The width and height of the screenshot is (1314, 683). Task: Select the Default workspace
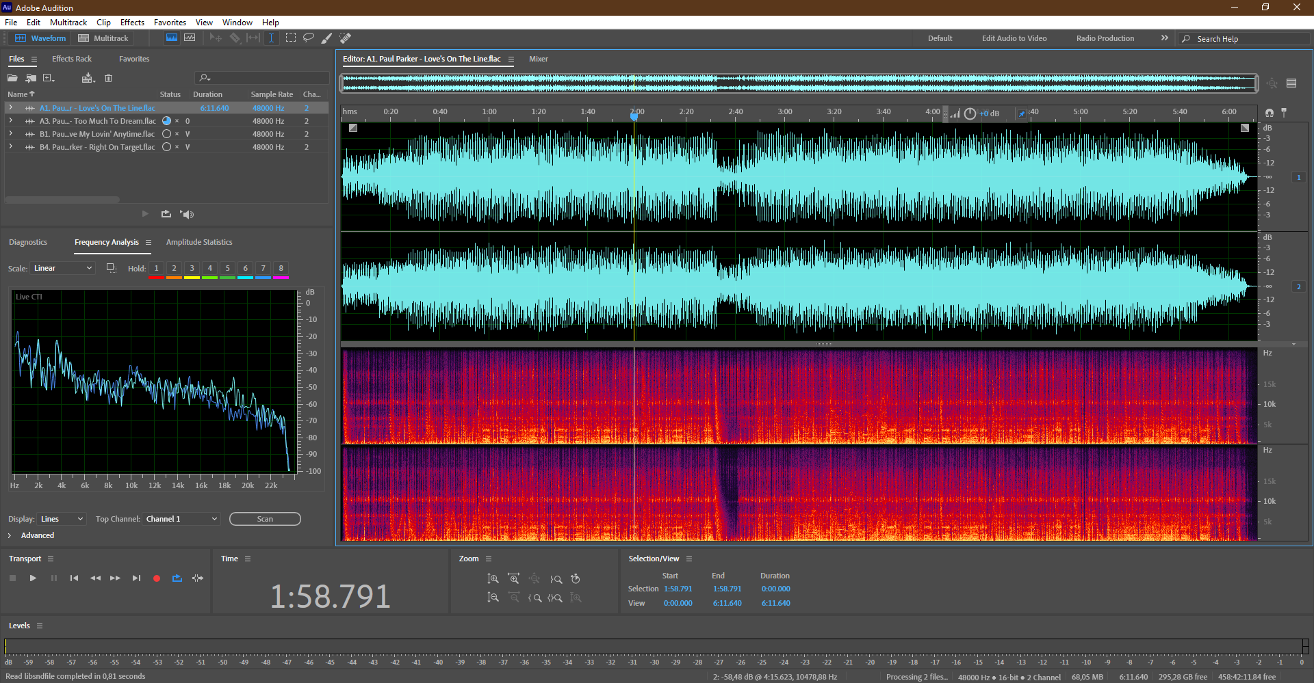[x=940, y=38]
